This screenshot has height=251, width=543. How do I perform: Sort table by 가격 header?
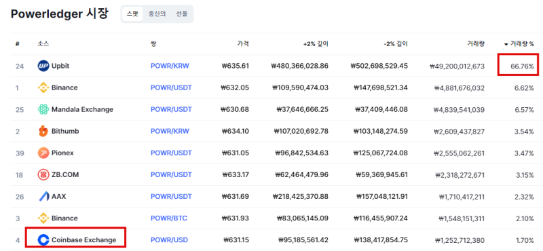coord(243,44)
